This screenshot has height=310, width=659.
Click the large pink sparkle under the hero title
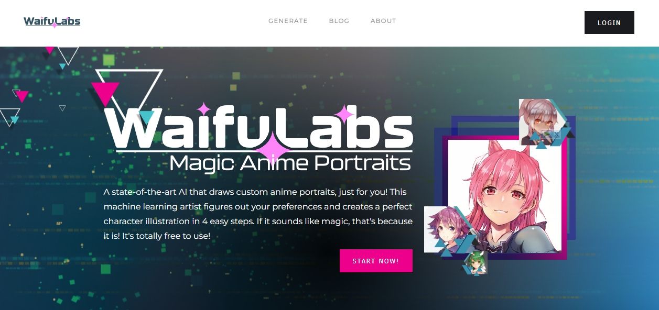click(x=273, y=150)
